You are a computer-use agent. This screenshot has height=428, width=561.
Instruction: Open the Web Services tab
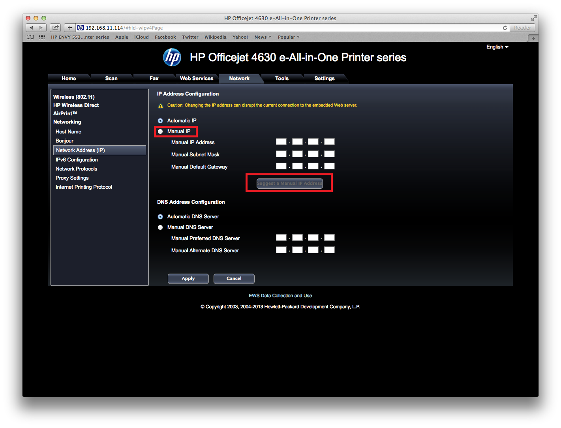point(197,79)
